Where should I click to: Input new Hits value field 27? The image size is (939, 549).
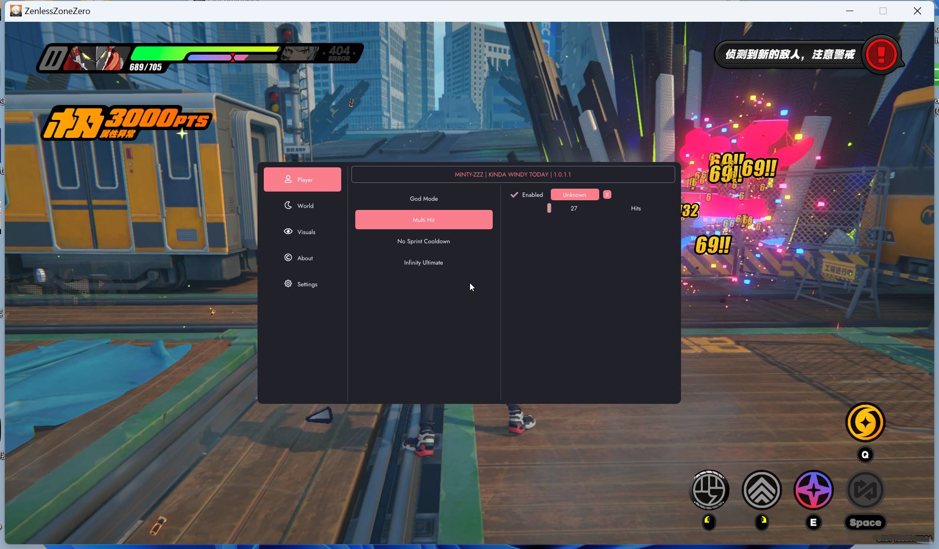[x=574, y=208]
